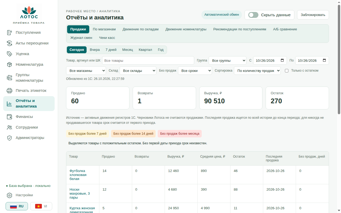The height and width of the screenshot is (213, 341).
Task: Select the Уценка tag icon
Action: pos(10,54)
